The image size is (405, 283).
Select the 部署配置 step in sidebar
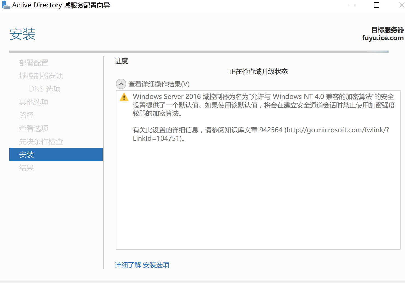[34, 63]
